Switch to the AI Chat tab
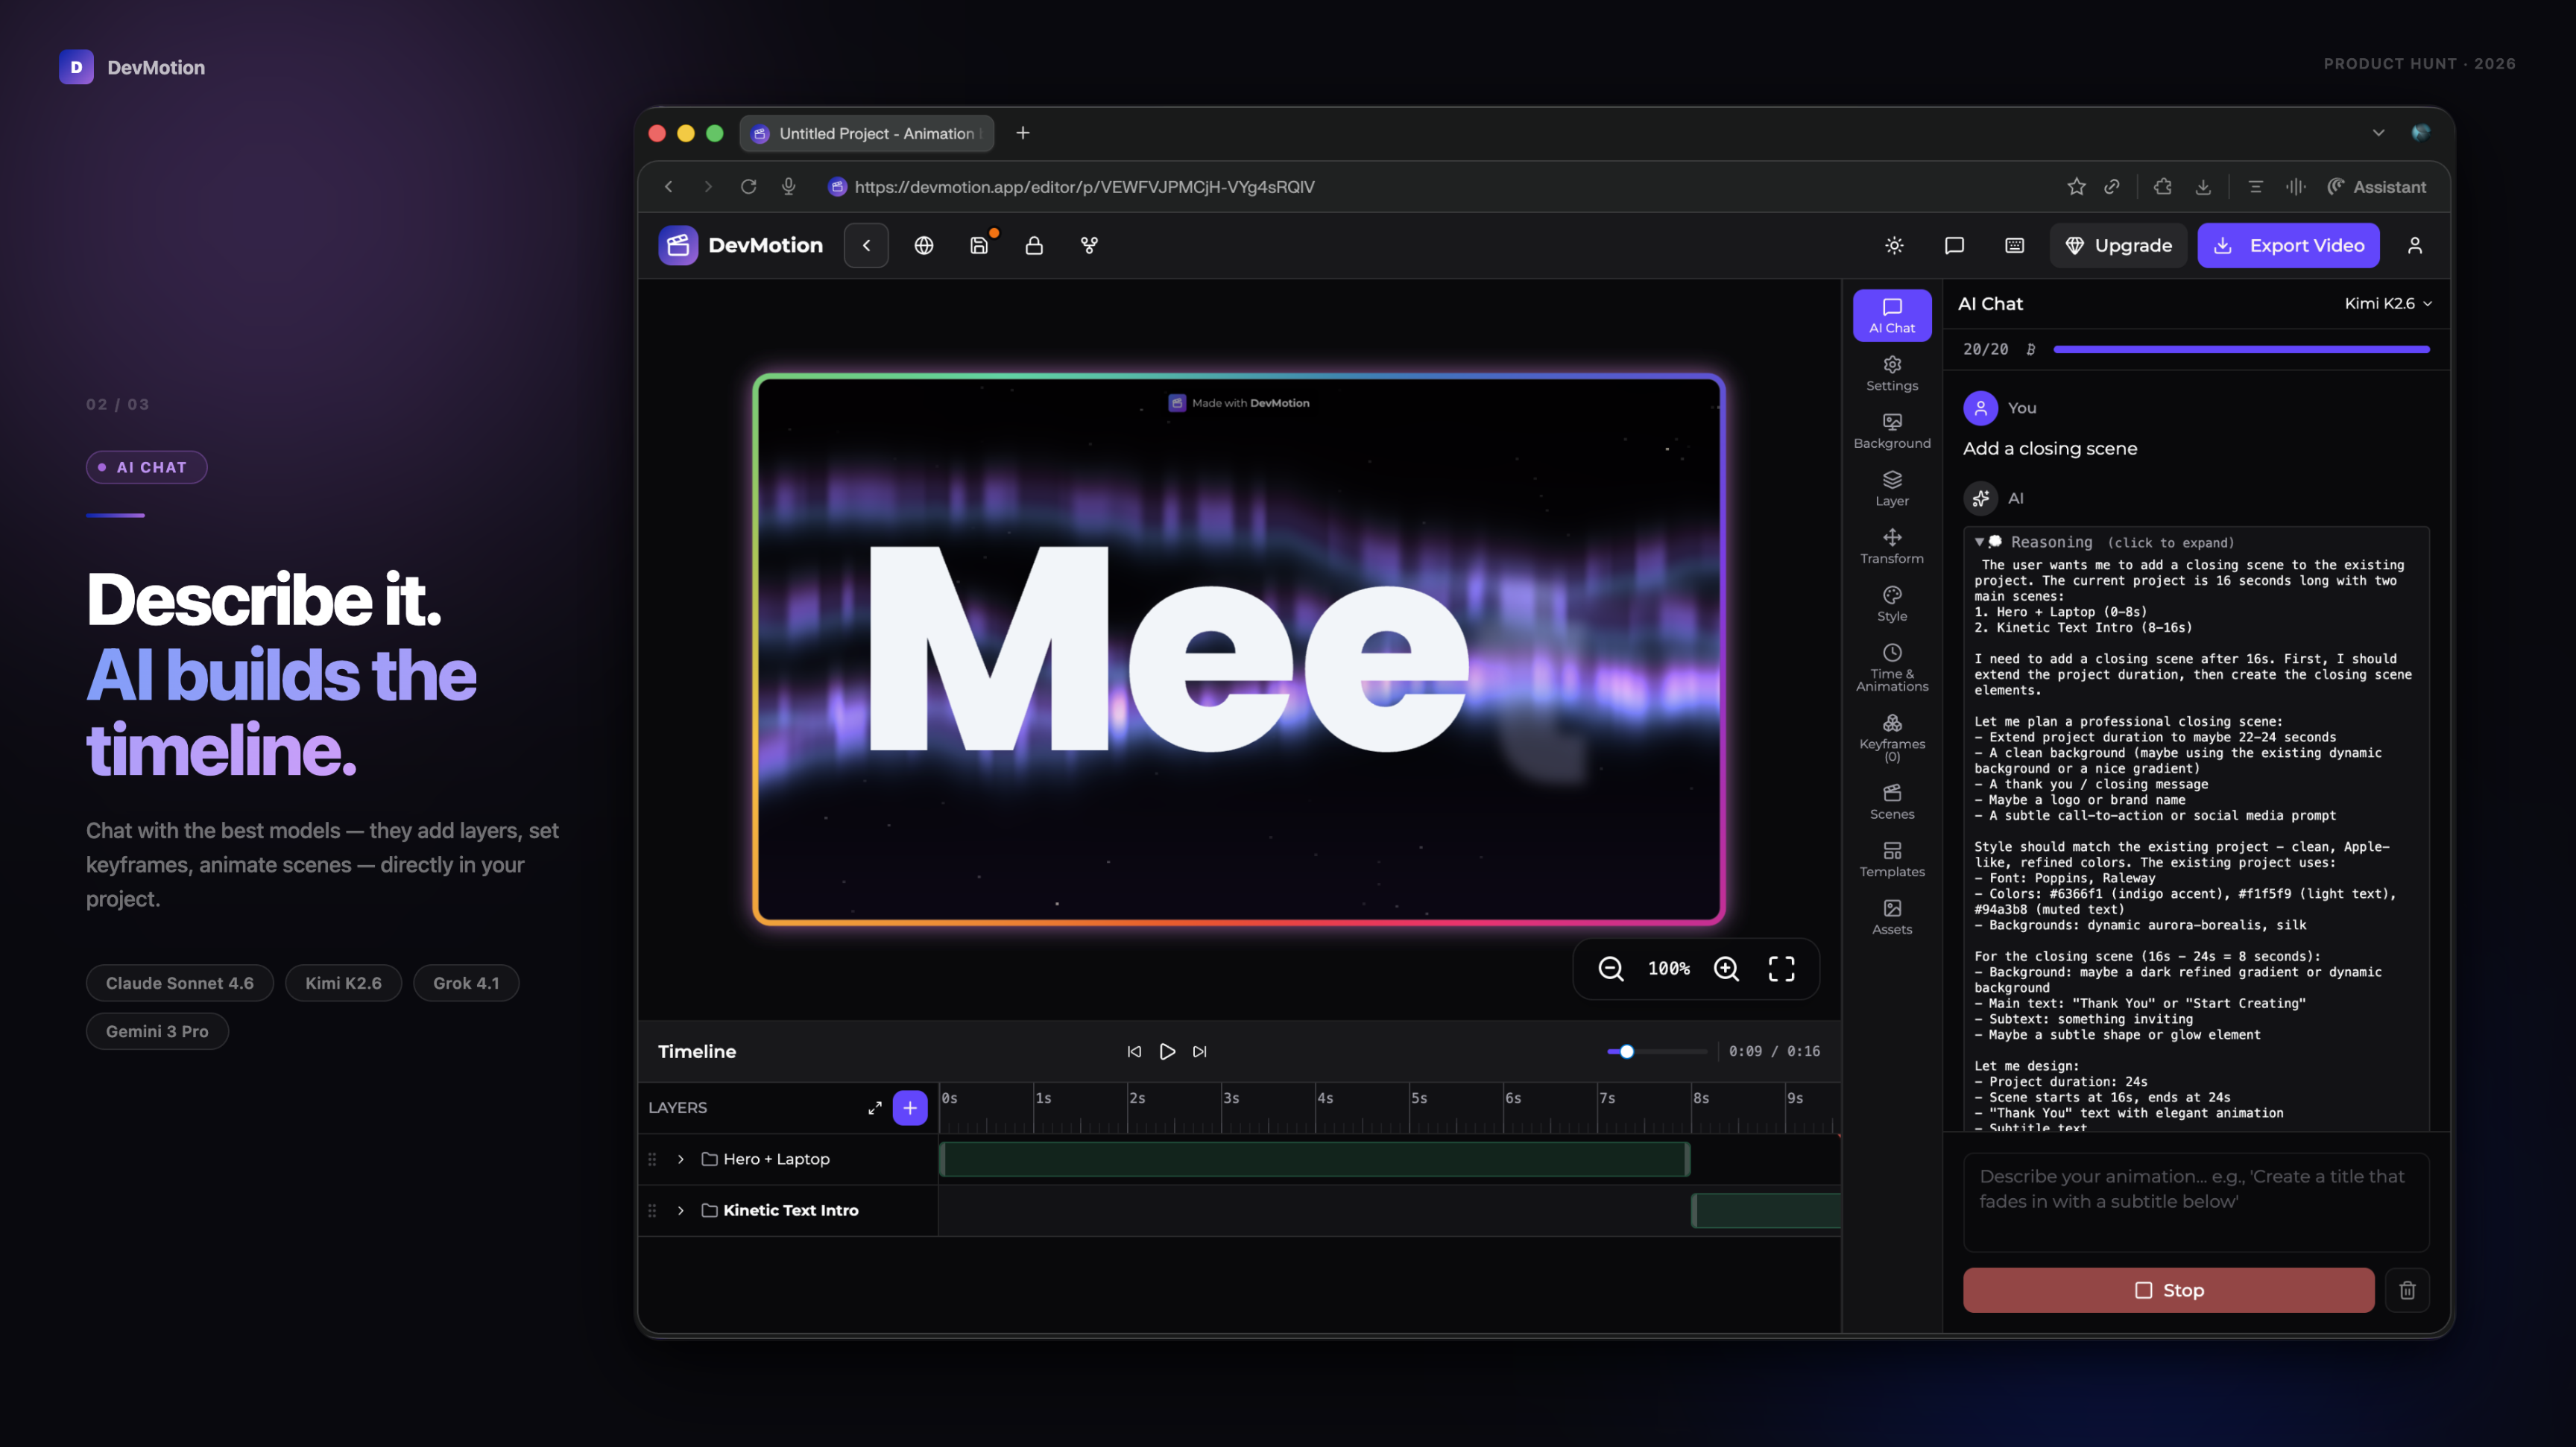Screen dimensions: 2576x1447 pos(1891,314)
